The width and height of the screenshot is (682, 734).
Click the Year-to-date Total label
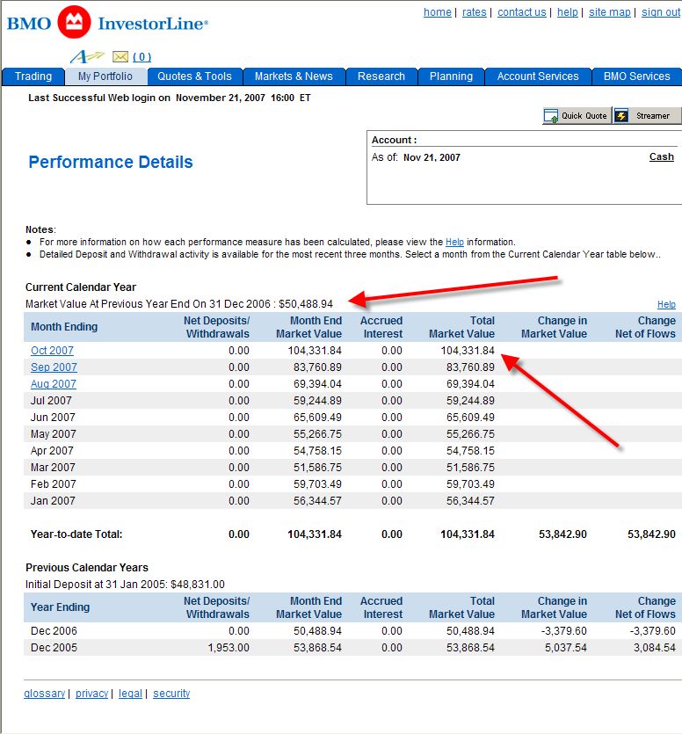(76, 534)
